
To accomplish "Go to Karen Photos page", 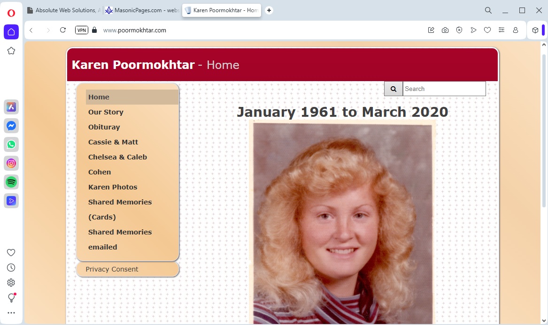I will point(113,187).
